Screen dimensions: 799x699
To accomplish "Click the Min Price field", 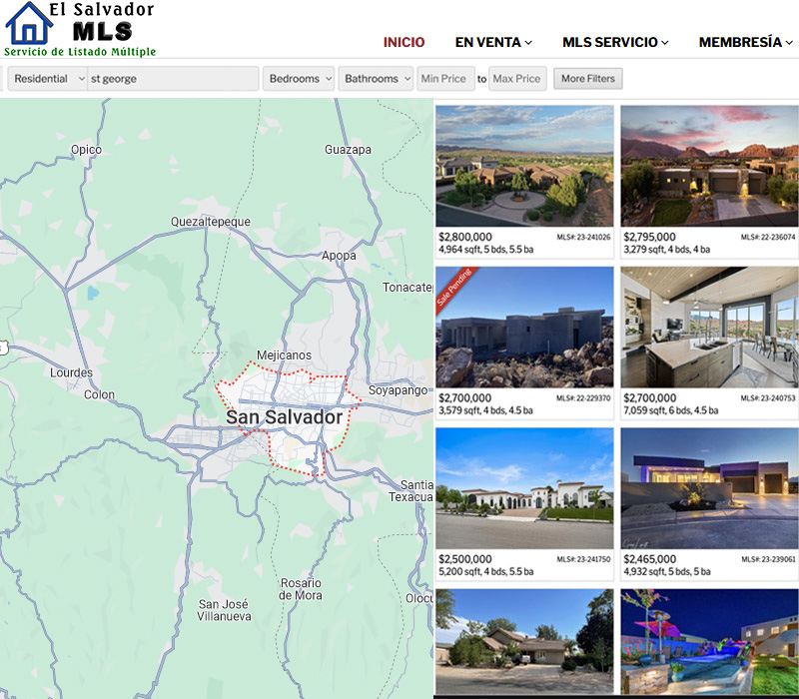I will (x=445, y=79).
